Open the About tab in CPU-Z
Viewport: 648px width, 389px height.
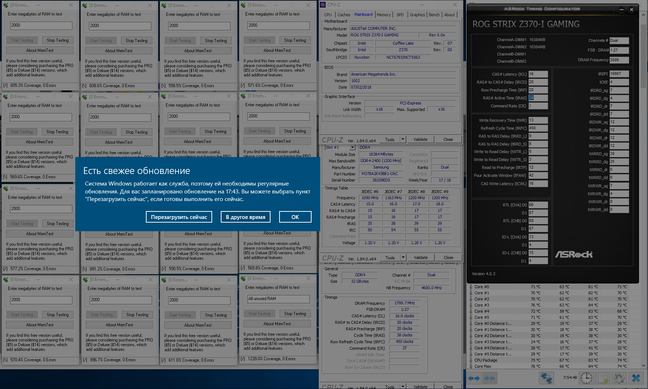tap(450, 15)
